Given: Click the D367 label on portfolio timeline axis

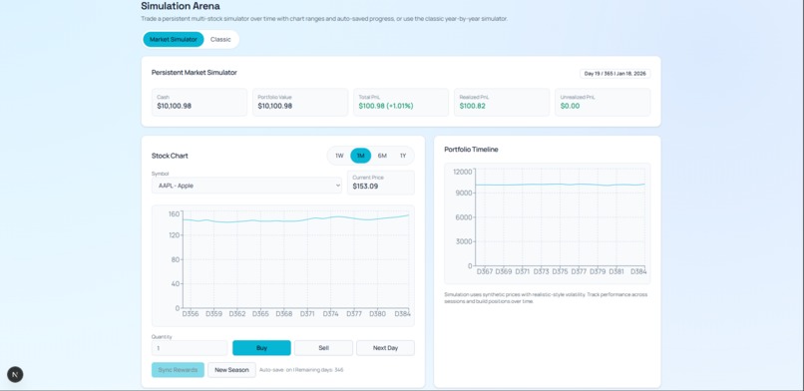Looking at the screenshot, I should (x=485, y=271).
